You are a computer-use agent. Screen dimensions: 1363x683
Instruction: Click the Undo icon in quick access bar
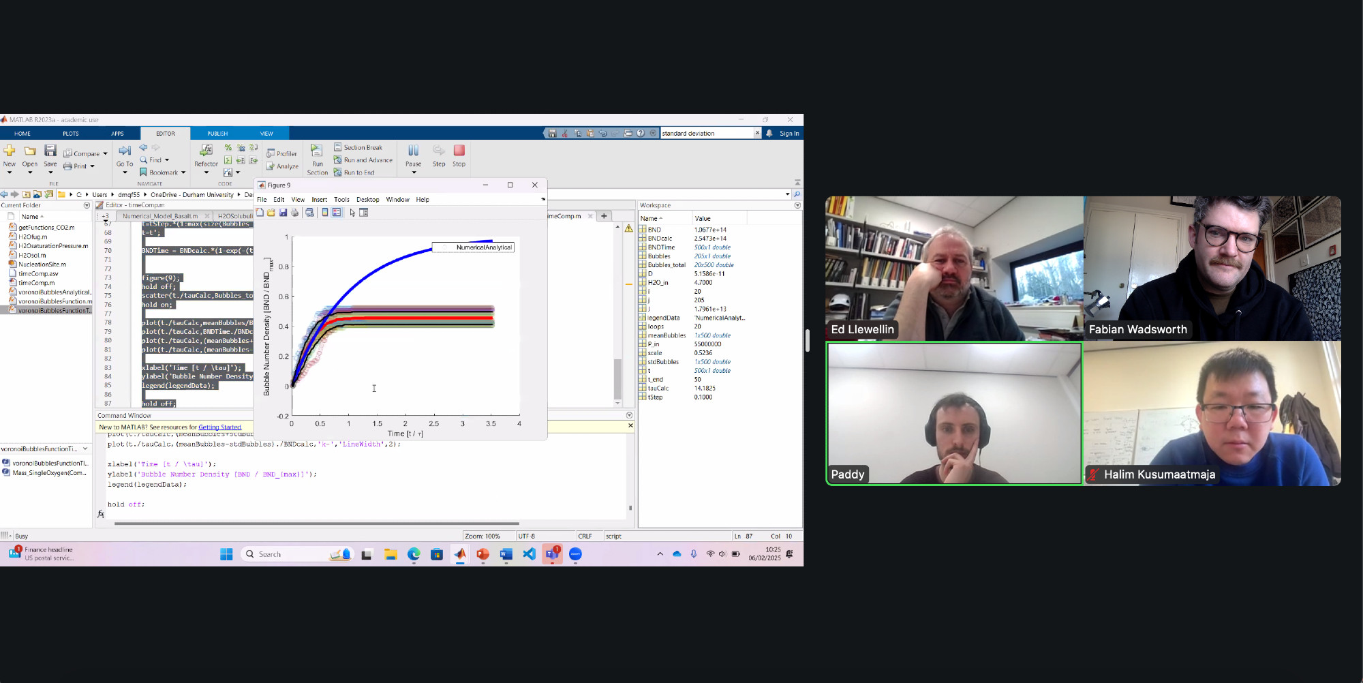point(603,134)
